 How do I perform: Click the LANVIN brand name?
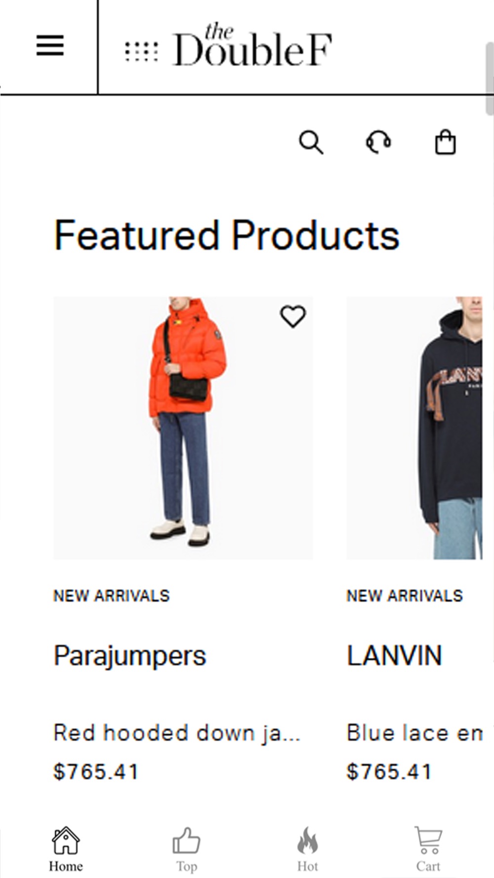coord(394,656)
